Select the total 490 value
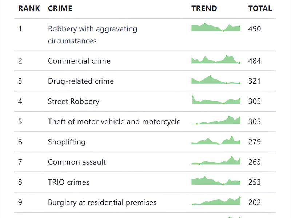The image size is (291, 218). pos(255,29)
